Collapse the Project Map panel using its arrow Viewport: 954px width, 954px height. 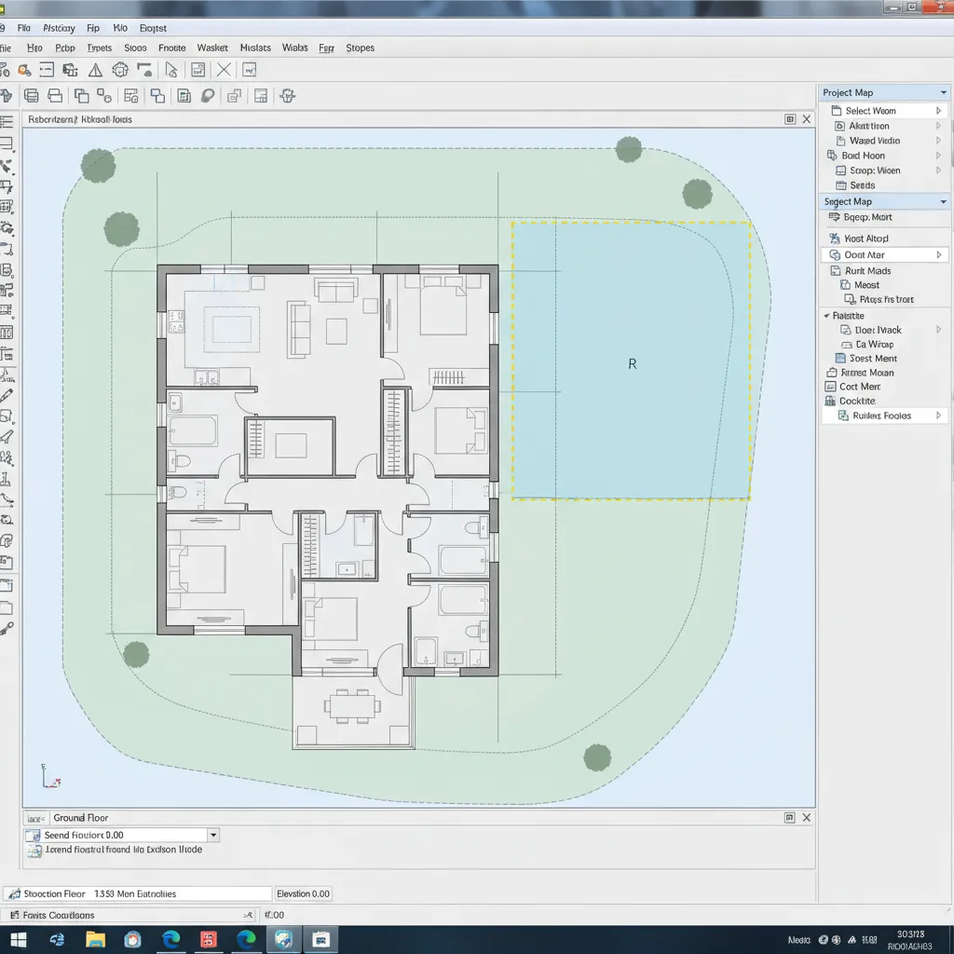[945, 91]
